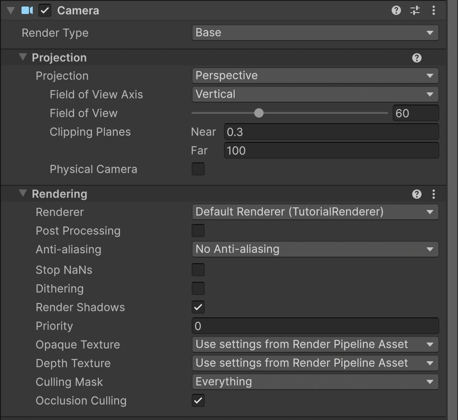Click the Field of View Axis label
Screen dimensions: 458x420
click(96, 94)
